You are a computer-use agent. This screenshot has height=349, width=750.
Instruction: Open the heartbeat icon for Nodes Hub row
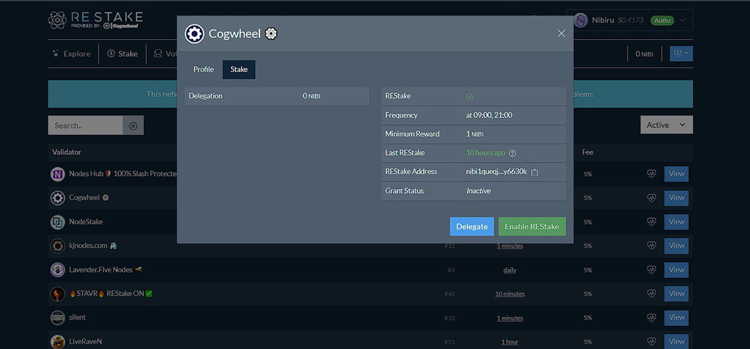tap(651, 174)
